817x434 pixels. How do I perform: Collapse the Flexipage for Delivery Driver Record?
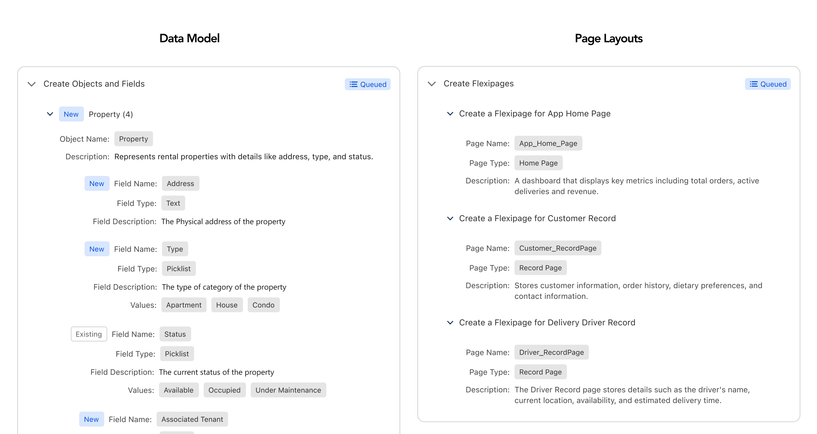pyautogui.click(x=450, y=323)
